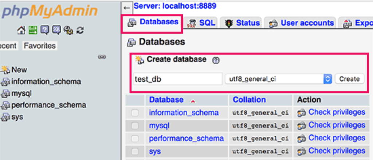This screenshot has width=373, height=160.
Task: Open the SQL tab
Action: click(x=201, y=23)
